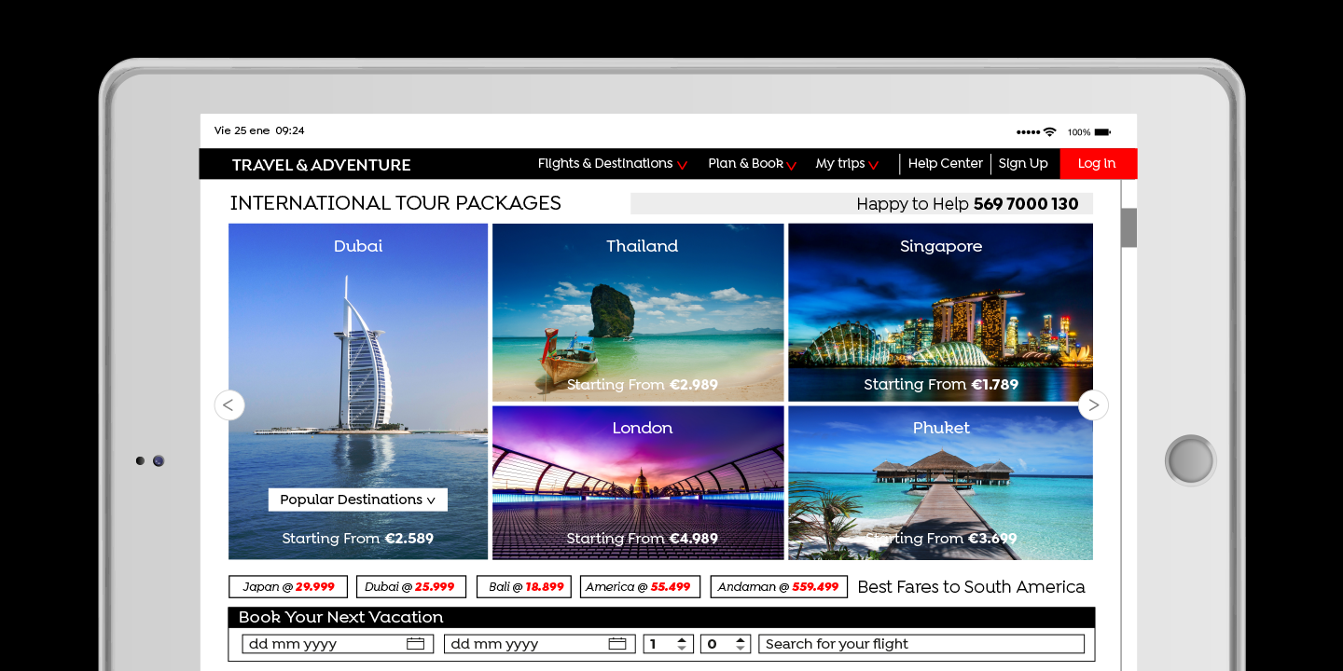The height and width of the screenshot is (671, 1343).
Task: Expand Popular Destinations dropdown
Action: 357,500
